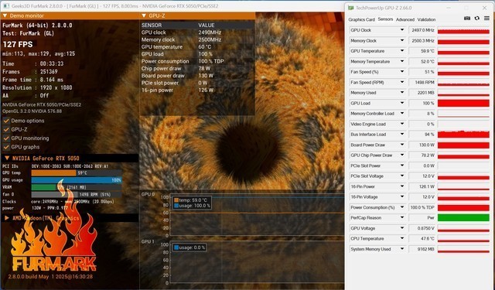Screen dimensions: 495x290
Task: Click the GPU-Z app icon in title bar
Action: 350,8
